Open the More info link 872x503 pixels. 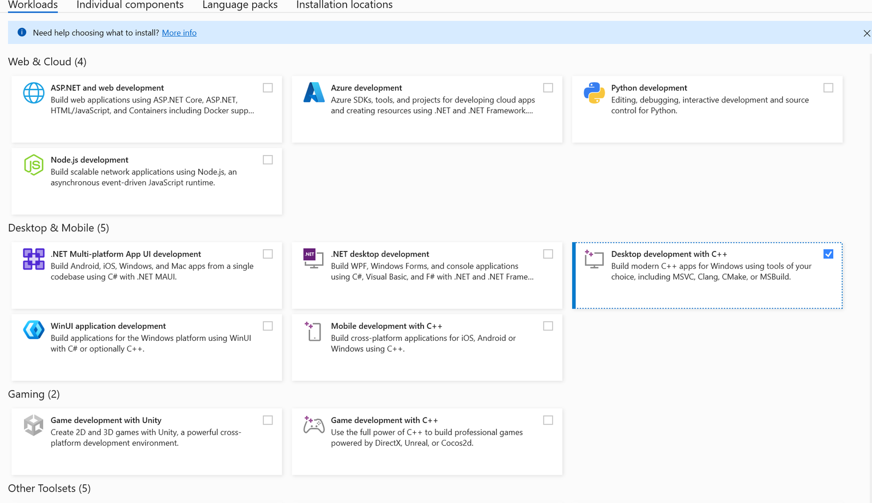click(179, 33)
